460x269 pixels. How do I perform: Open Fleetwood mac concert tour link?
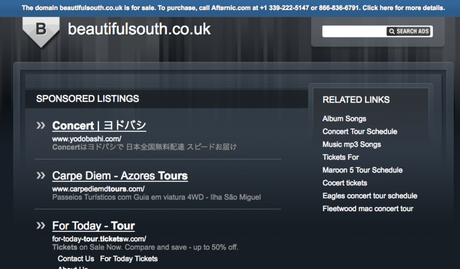367,209
